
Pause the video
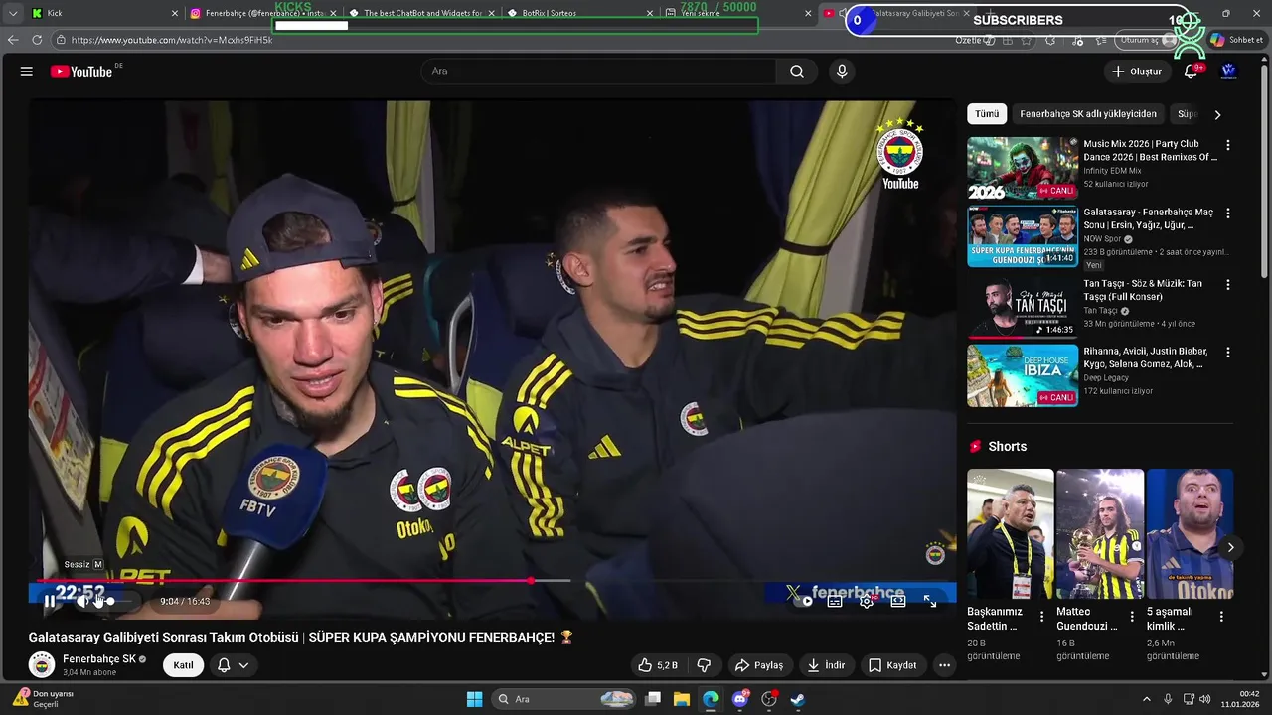point(49,601)
